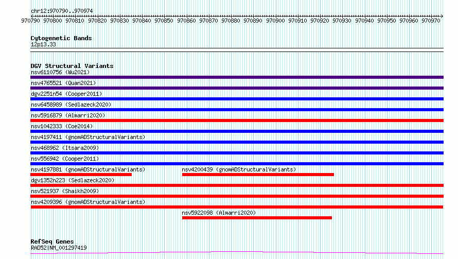Open the nsv468962 (Itsara2009) label
Screen dimensions: 458x259
65,148
